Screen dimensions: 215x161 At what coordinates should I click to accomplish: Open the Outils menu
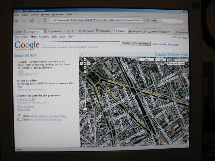click(x=69, y=14)
